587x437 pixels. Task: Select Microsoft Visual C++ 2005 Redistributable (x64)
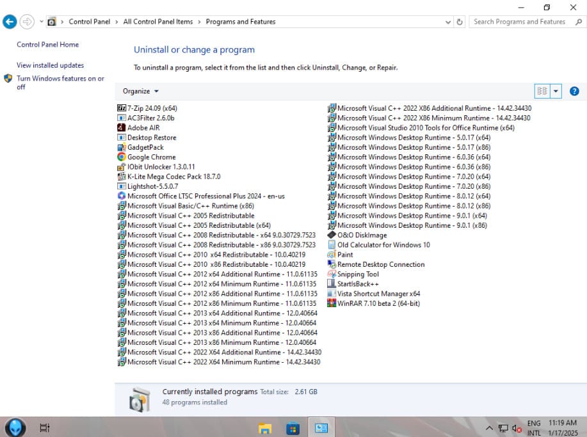tap(195, 225)
